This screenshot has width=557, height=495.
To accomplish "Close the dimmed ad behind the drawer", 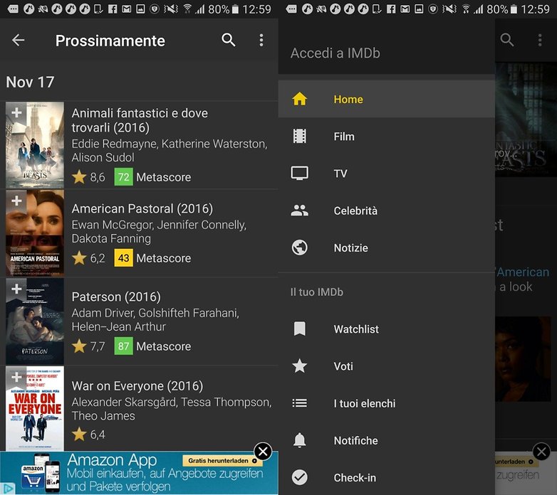I will (x=542, y=452).
